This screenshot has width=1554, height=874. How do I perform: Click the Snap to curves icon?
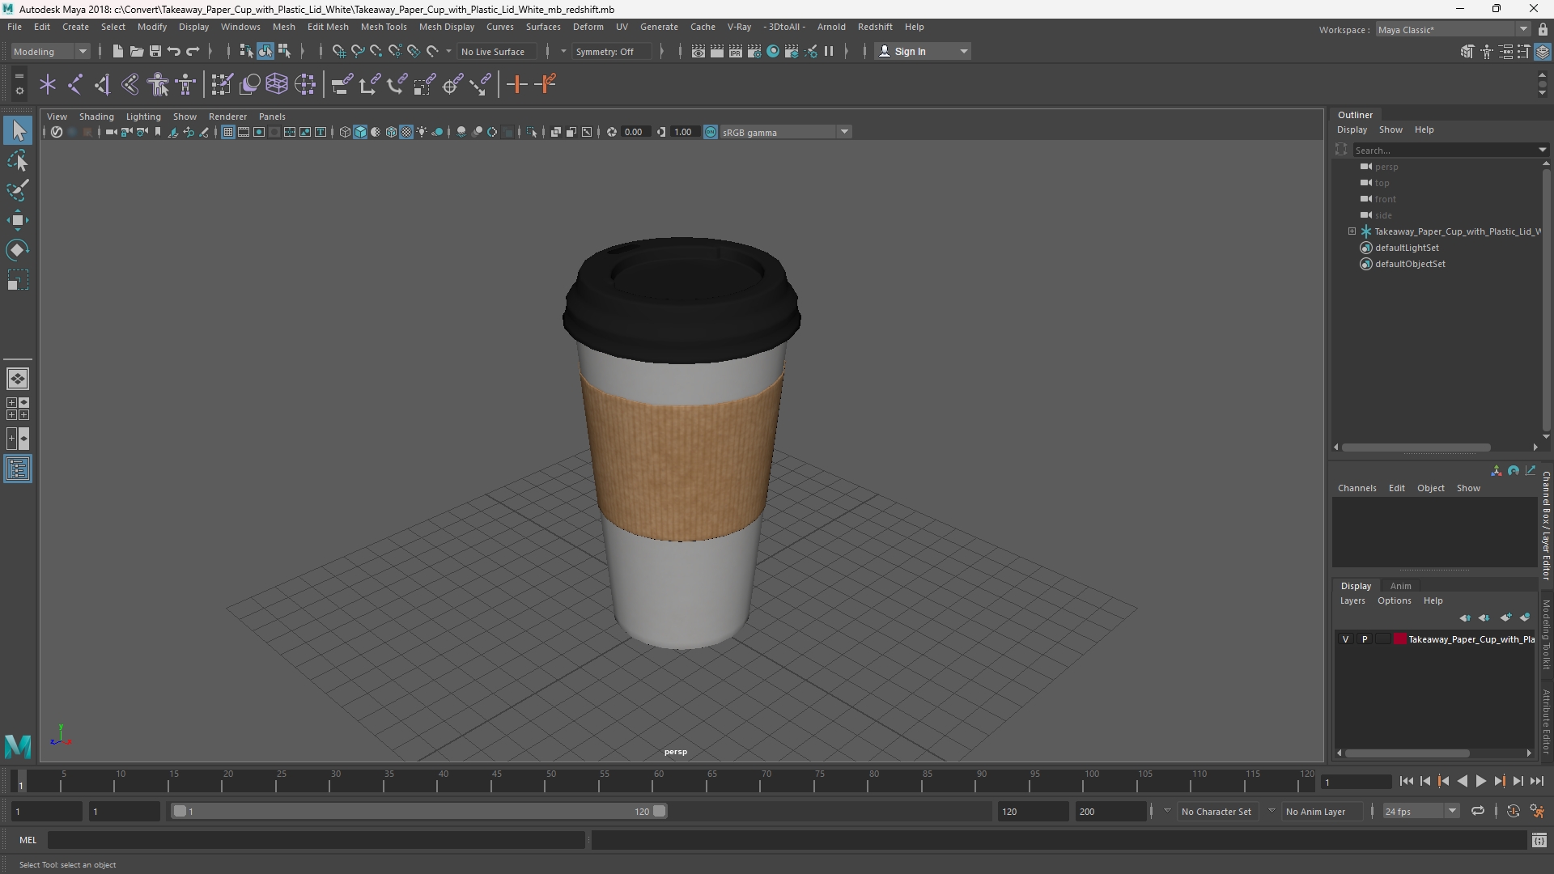357,51
